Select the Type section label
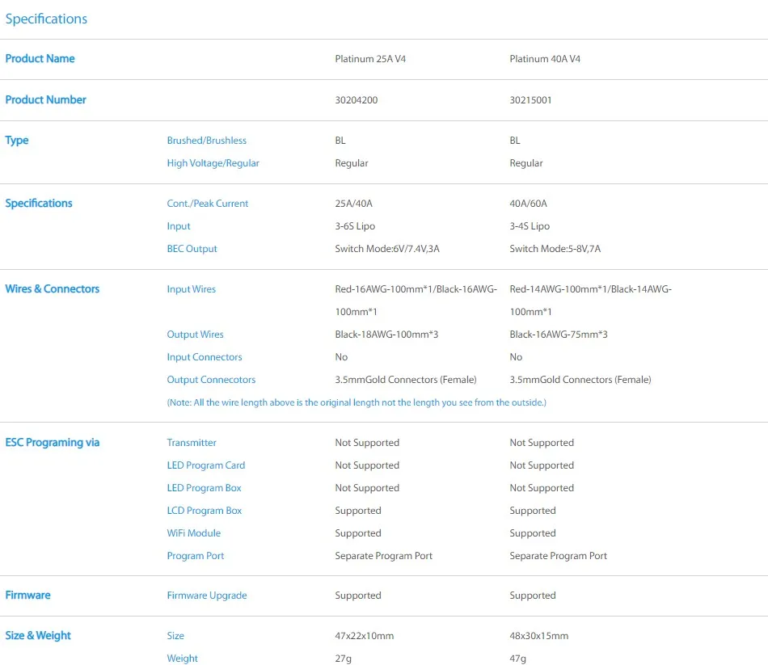The width and height of the screenshot is (768, 665). click(17, 141)
